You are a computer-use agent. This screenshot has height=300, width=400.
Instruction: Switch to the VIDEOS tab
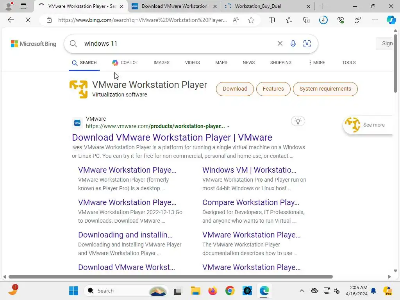click(192, 62)
